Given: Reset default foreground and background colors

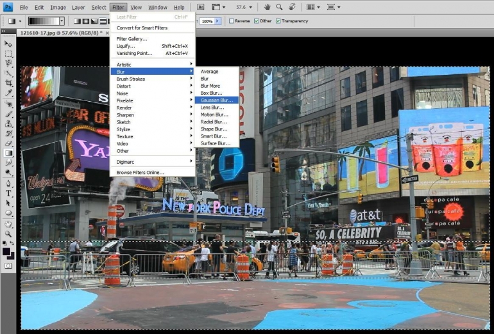Looking at the screenshot, I should click(4, 243).
